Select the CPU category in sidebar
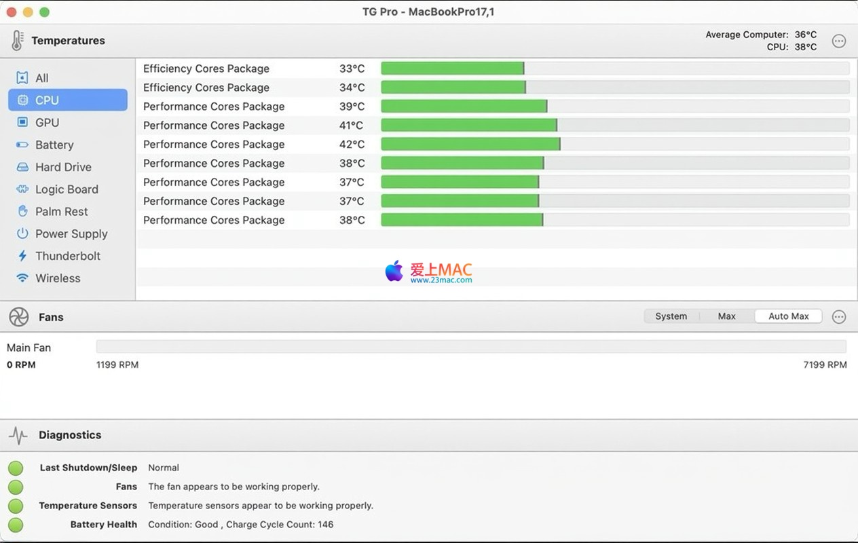 [x=47, y=100]
